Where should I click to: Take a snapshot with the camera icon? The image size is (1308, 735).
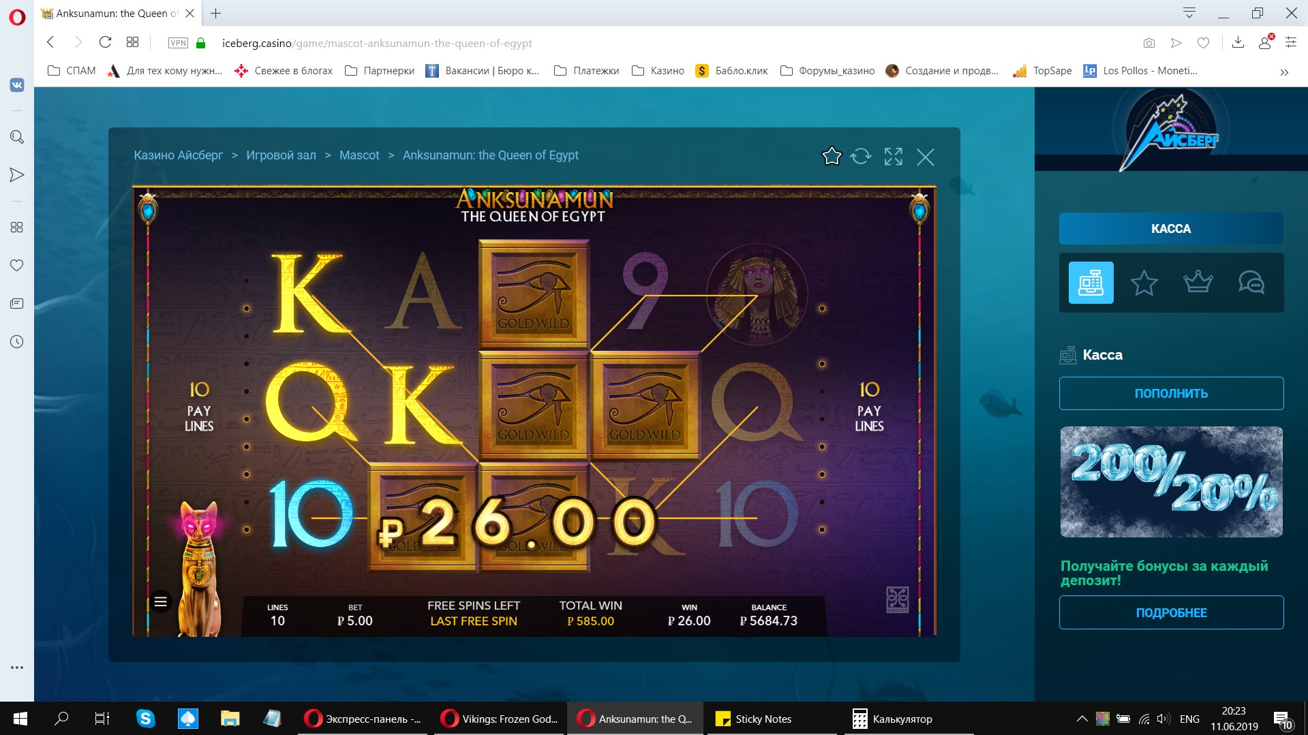[1149, 43]
